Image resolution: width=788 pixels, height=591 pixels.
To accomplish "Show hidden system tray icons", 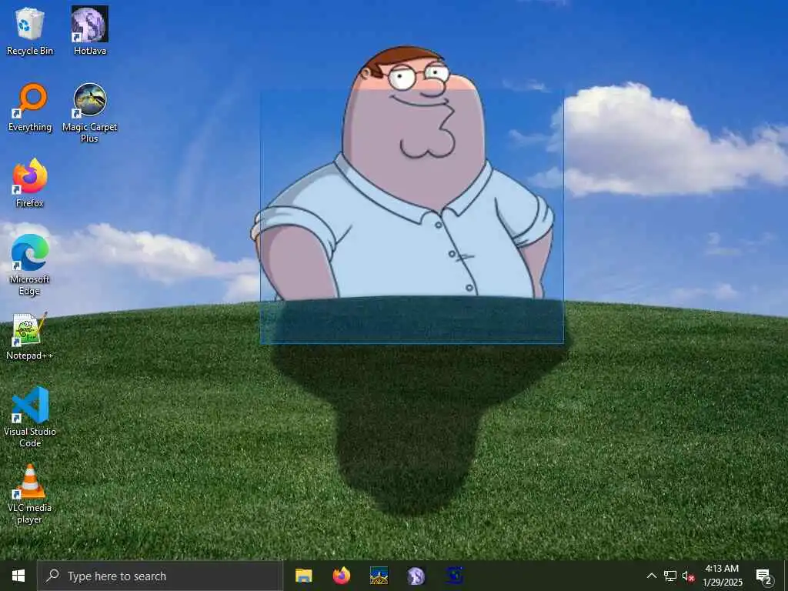I will coord(651,576).
